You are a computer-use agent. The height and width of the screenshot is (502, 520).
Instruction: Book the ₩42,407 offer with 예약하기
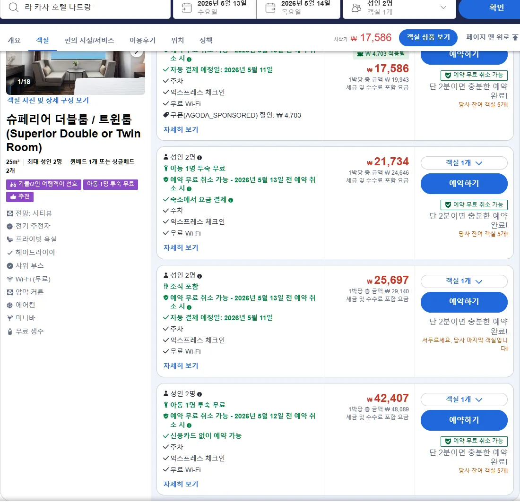pyautogui.click(x=464, y=420)
